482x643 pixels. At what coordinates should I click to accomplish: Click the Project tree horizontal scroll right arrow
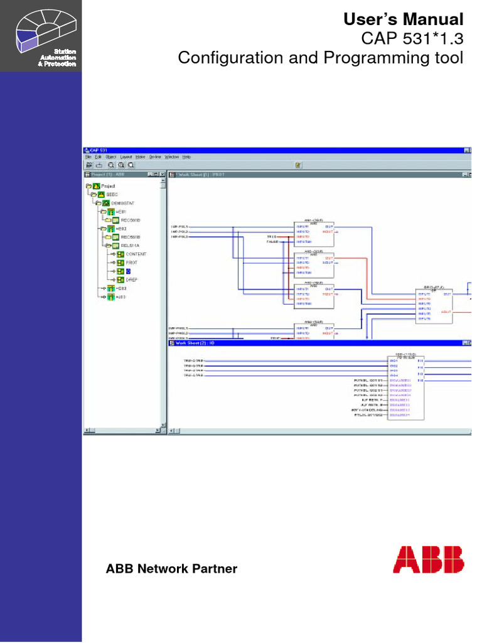pyautogui.click(x=158, y=430)
